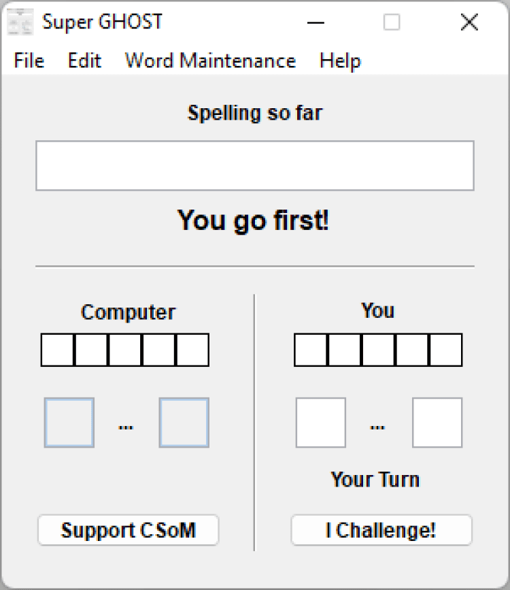Close the Super GHOST window

point(469,22)
